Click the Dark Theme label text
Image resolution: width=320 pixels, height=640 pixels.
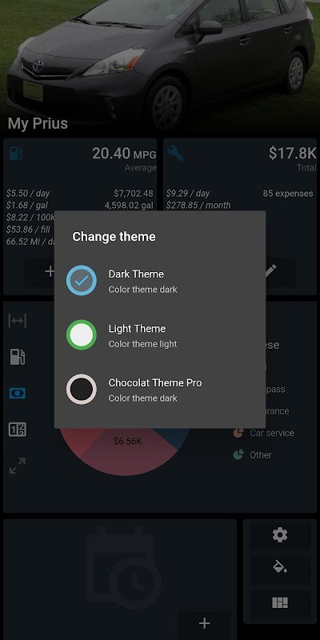136,274
